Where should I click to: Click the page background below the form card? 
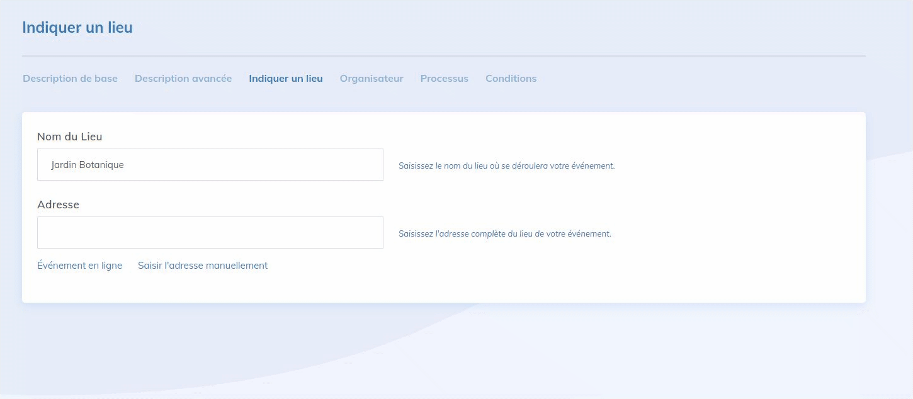pyautogui.click(x=441, y=352)
